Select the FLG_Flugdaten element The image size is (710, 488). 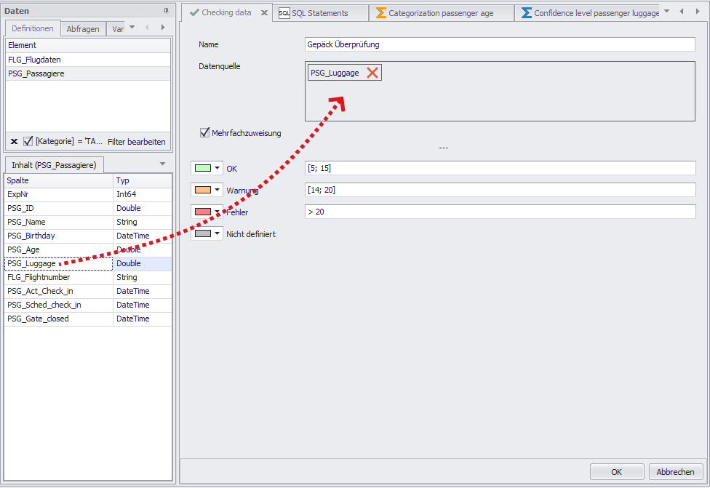88,60
